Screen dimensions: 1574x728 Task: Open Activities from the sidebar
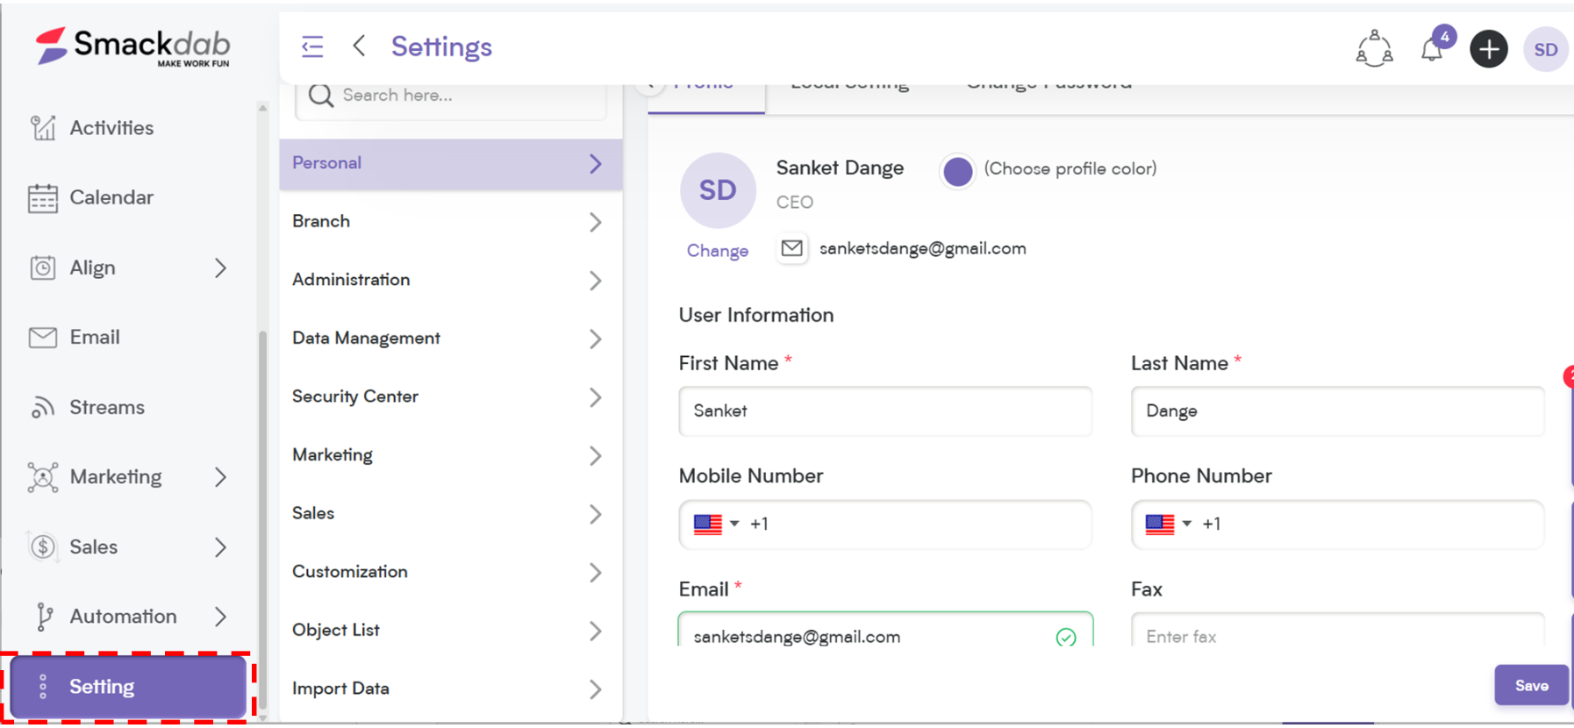111,128
